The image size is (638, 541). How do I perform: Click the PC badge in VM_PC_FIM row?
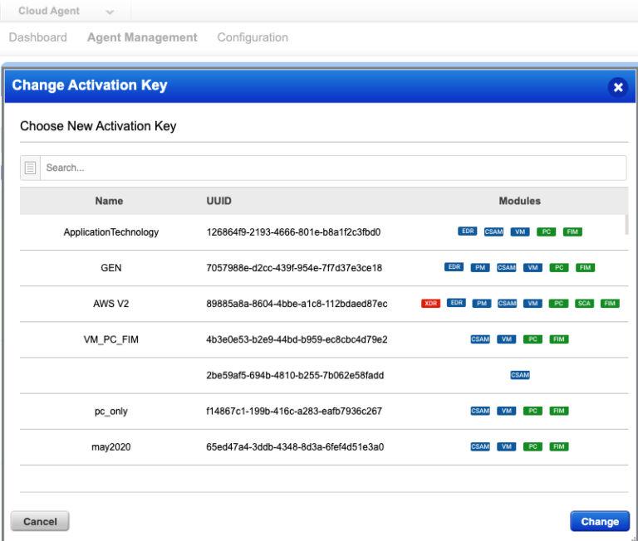click(x=532, y=339)
